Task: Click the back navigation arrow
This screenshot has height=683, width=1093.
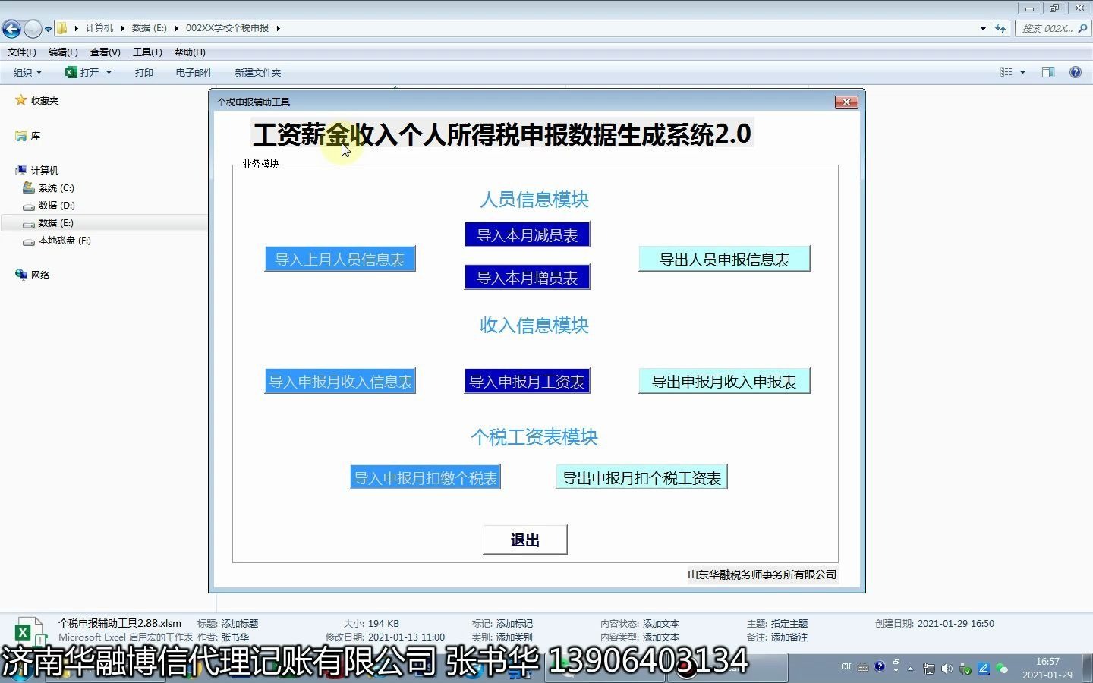Action: click(11, 28)
